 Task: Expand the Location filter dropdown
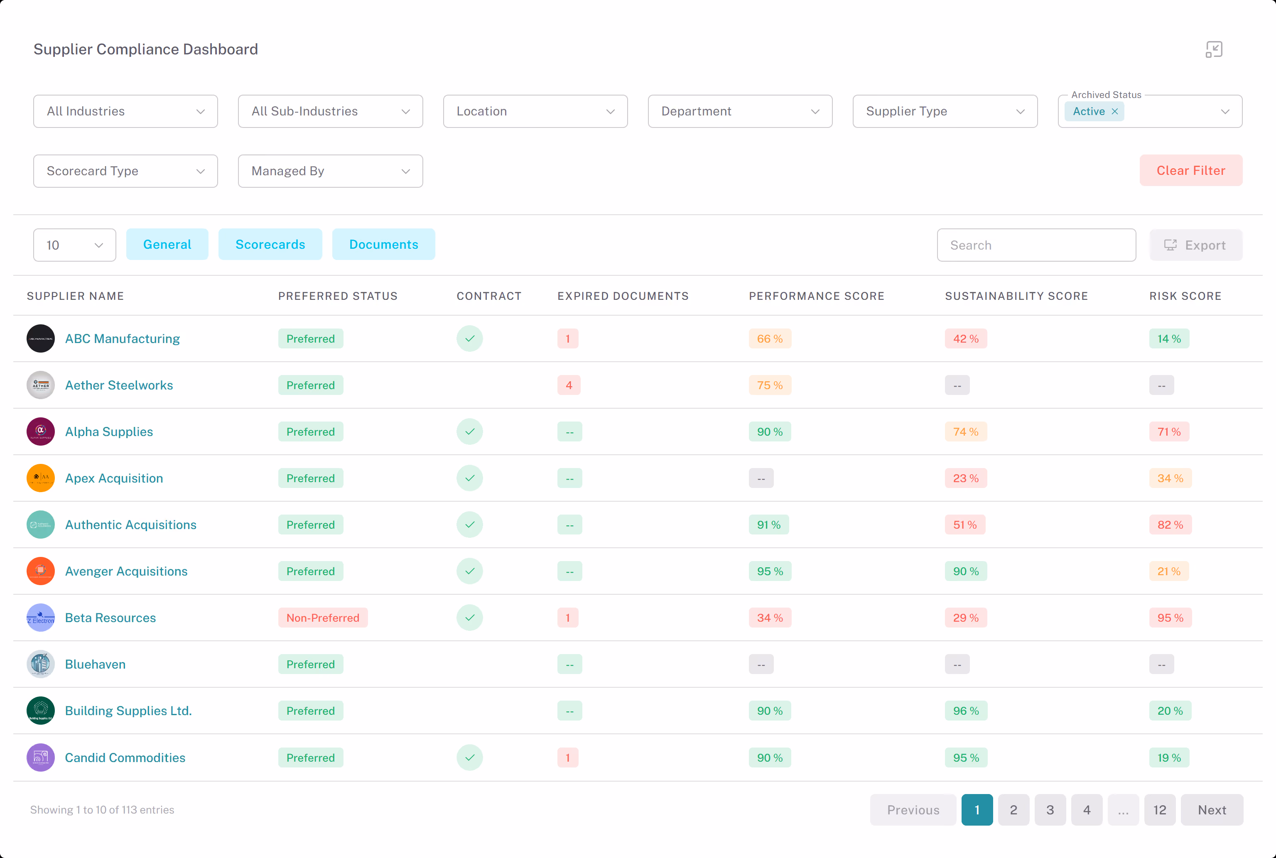tap(535, 111)
